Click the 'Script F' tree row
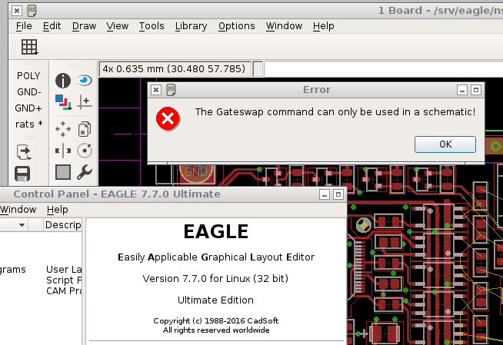 (x=64, y=280)
